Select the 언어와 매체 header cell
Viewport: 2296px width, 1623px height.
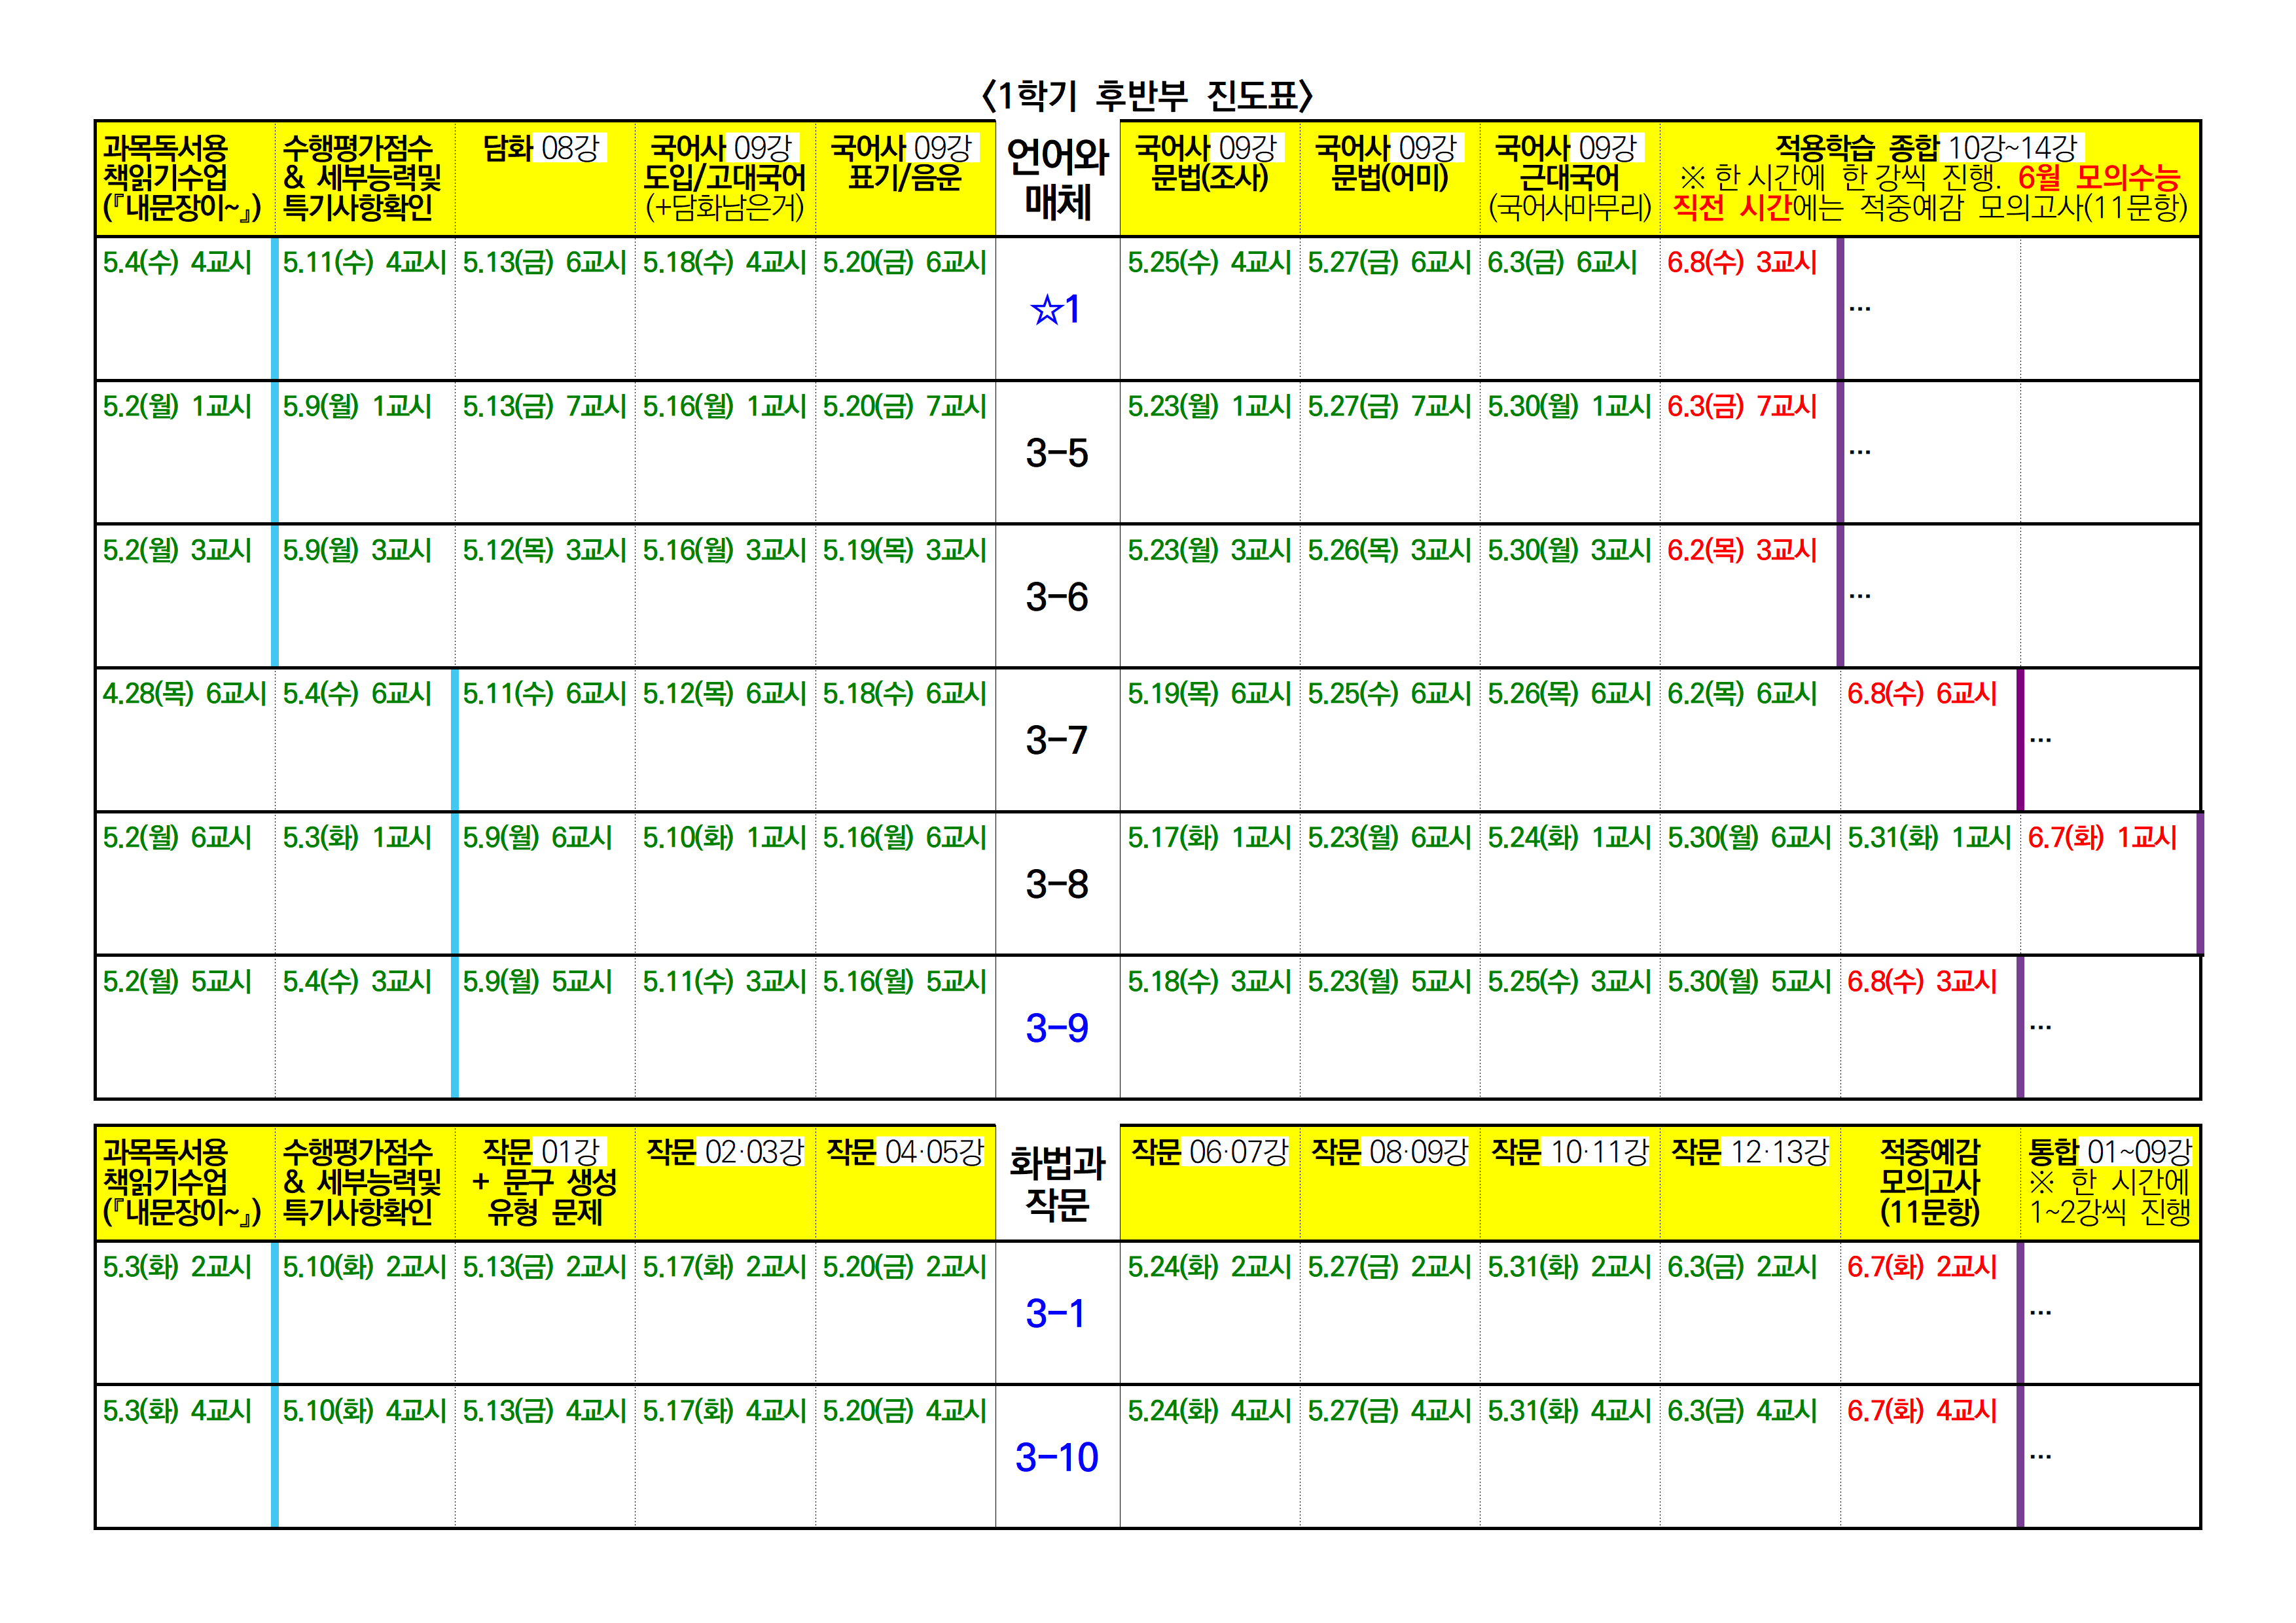click(1057, 179)
